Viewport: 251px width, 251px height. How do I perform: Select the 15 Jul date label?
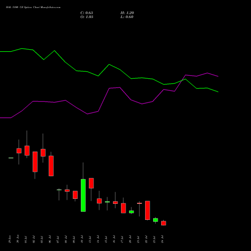(x=106, y=239)
